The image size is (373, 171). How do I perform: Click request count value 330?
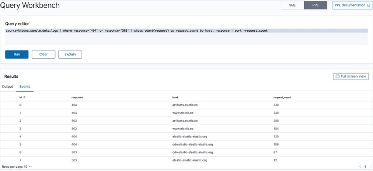pyautogui.click(x=276, y=105)
